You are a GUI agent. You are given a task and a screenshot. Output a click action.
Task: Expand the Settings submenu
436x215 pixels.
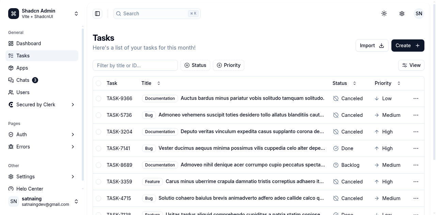point(42,177)
